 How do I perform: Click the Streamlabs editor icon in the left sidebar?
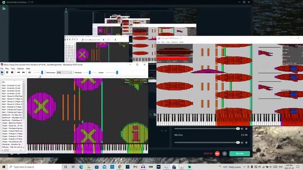coord(4,8)
